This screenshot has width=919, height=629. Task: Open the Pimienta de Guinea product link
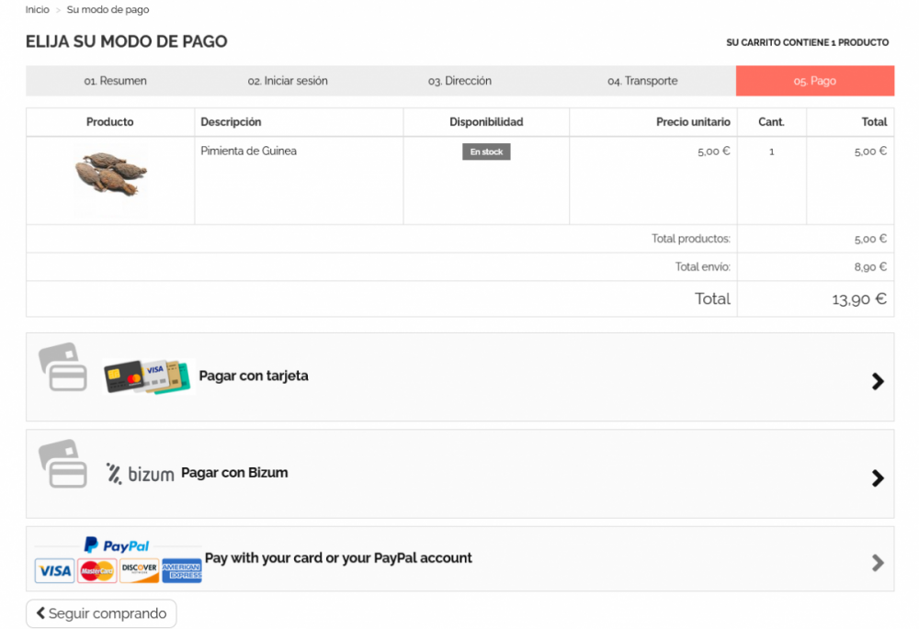click(x=248, y=151)
